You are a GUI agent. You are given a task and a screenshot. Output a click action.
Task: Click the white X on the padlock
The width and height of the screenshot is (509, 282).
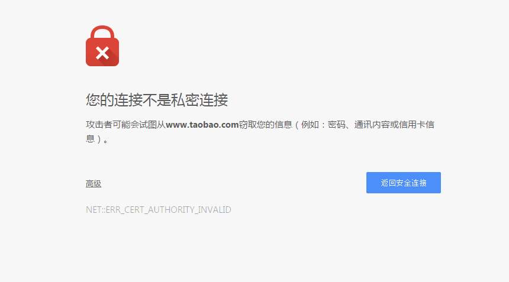[102, 53]
